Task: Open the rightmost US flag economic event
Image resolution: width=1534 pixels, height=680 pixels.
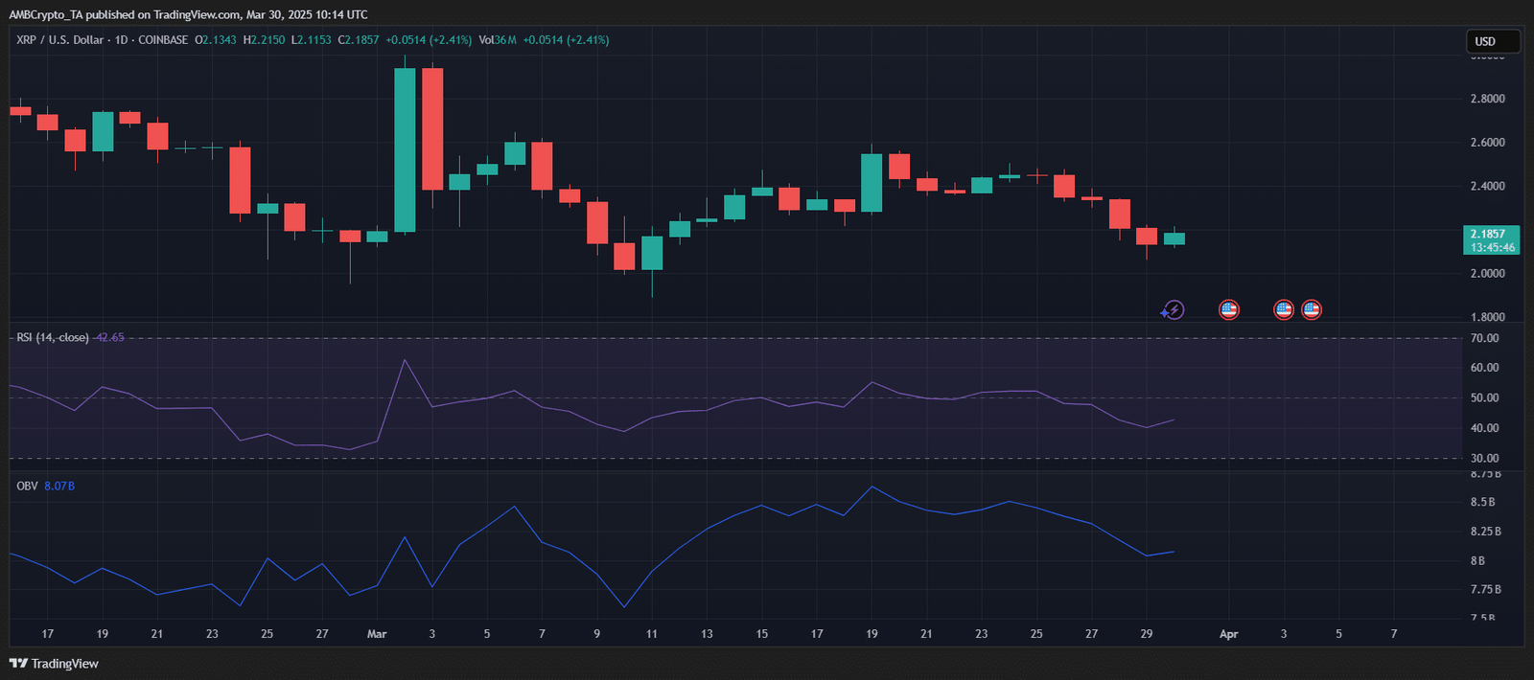Action: pyautogui.click(x=1312, y=309)
